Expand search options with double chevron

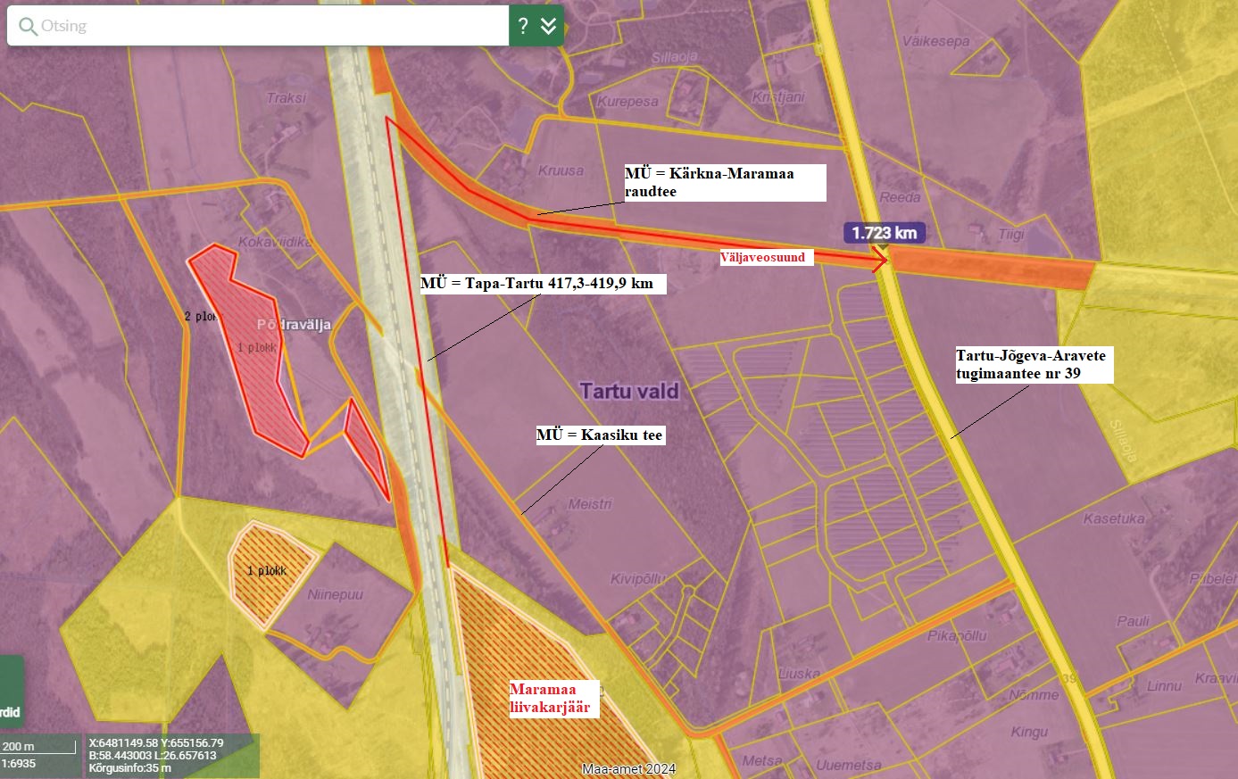pos(548,26)
